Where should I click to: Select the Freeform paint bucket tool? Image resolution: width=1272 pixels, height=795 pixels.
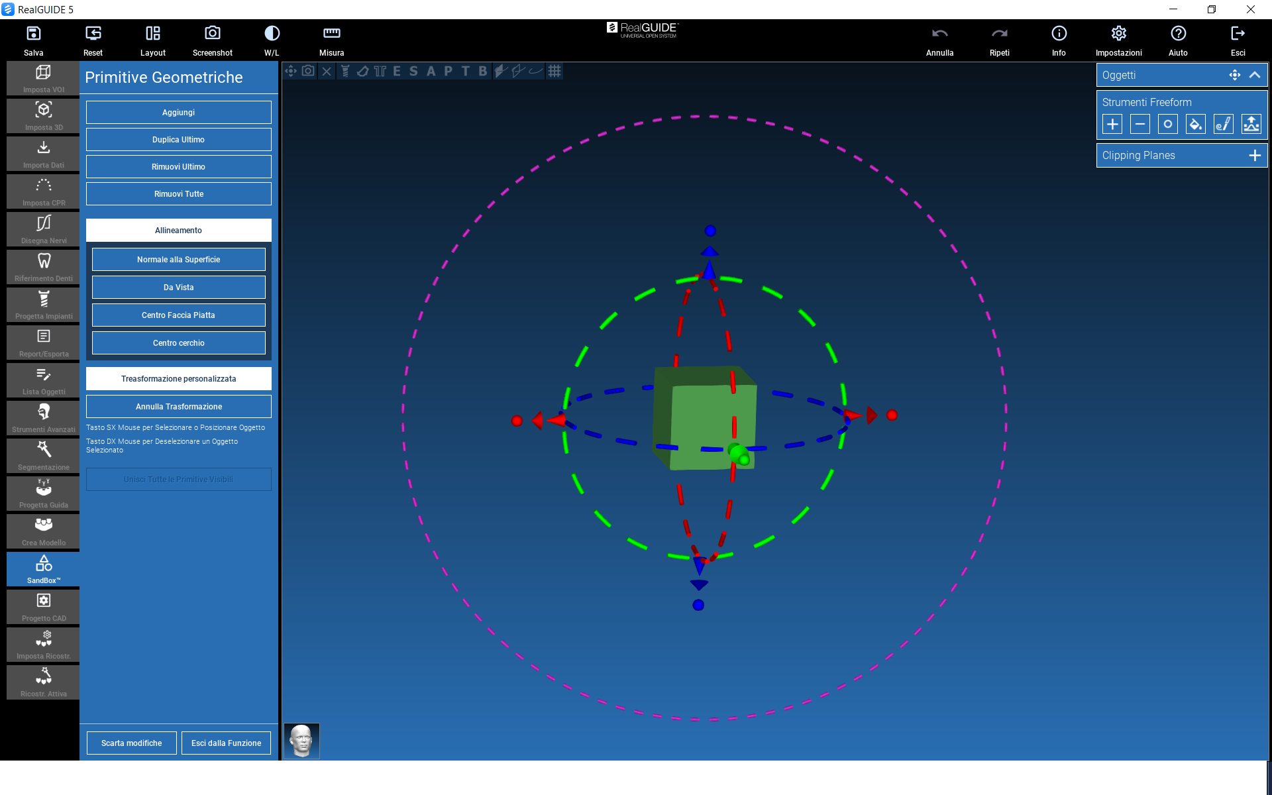(x=1195, y=124)
